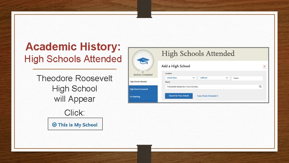This screenshot has height=163, width=289.
Task: Click the magnifier icon in the Name field
Action: pos(260,87)
